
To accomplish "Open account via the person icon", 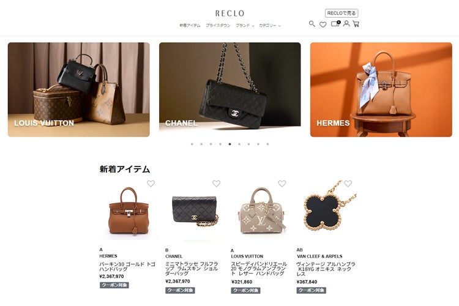I will (x=346, y=23).
